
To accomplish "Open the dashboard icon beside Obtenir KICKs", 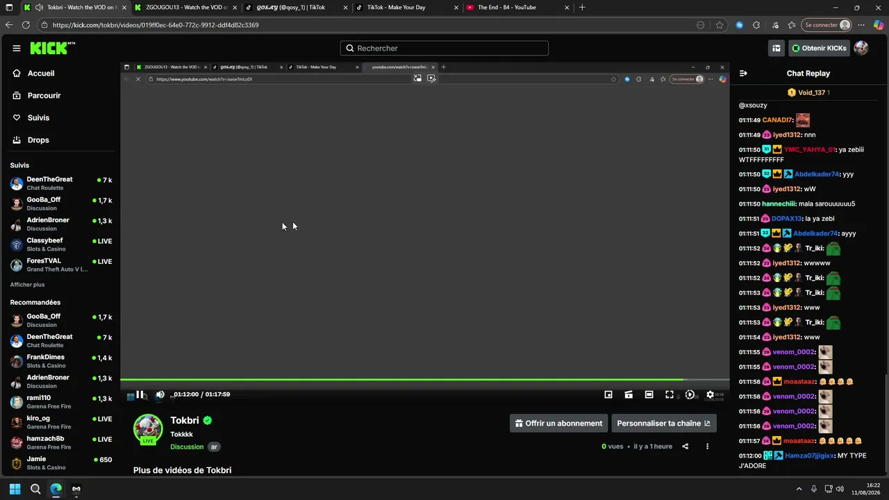I will [776, 48].
